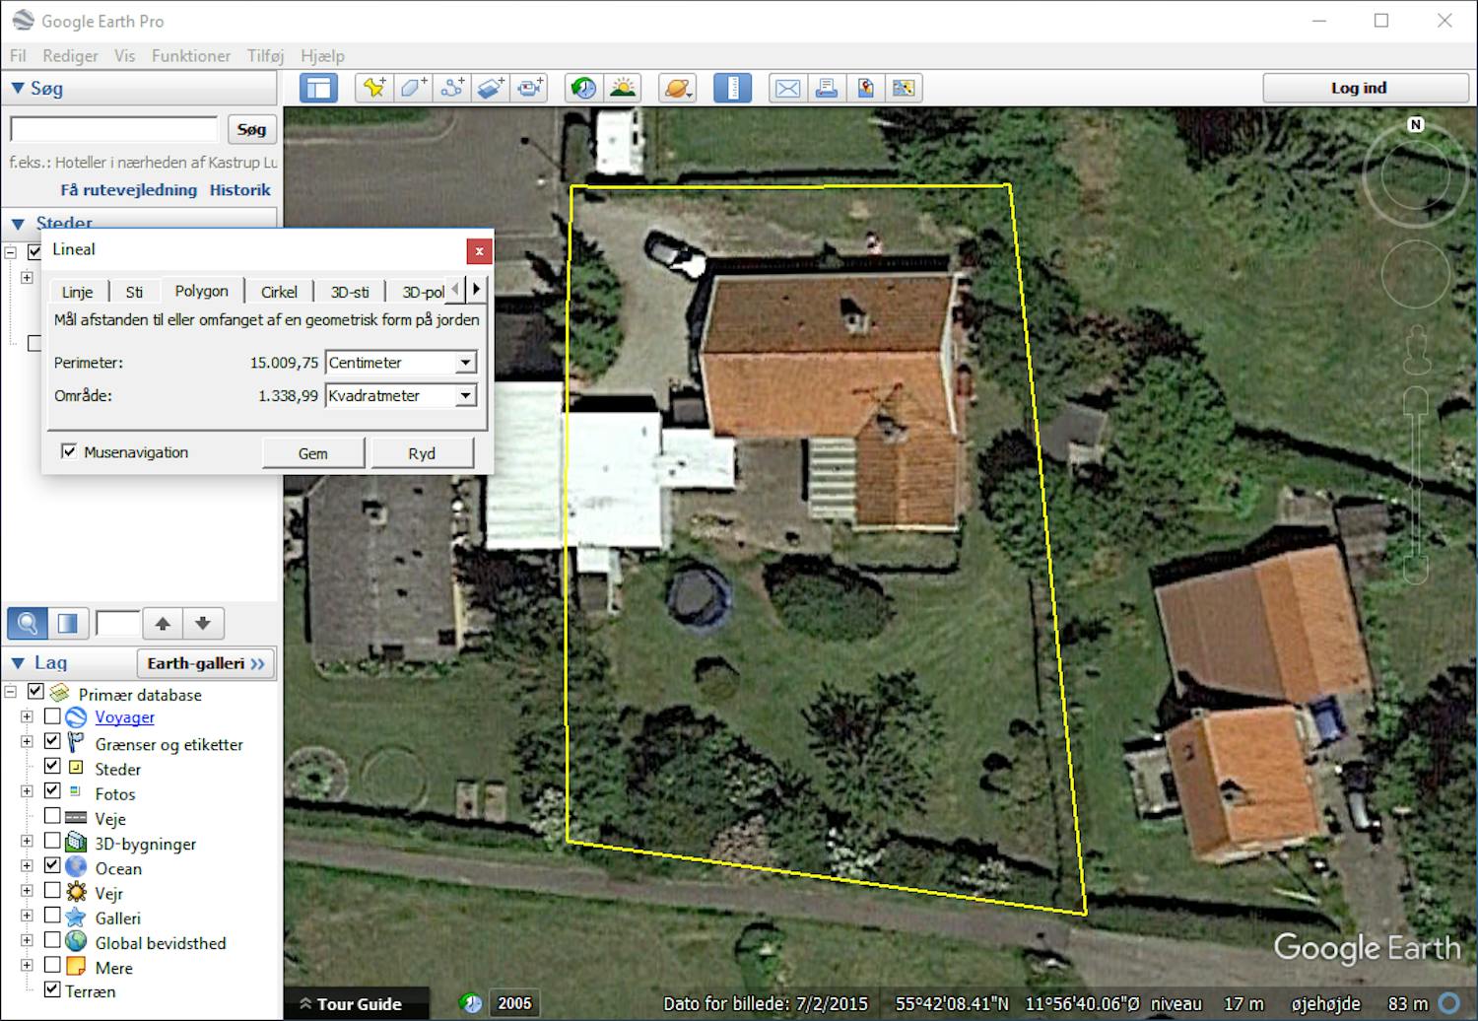Click the ruler tool icon in toolbar
This screenshot has height=1021, width=1478.
[x=732, y=89]
